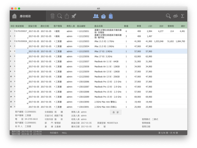Viewport: 197px width, 148px height.
Task: Click the MD095TA/A 原廠型號 field
Action: [x=112, y=123]
